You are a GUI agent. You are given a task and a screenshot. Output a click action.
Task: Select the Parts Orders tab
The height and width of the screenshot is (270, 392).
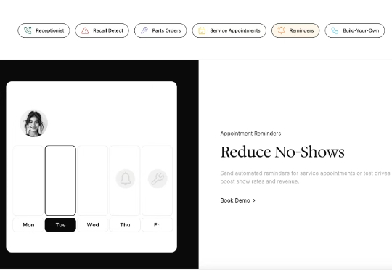coord(160,30)
